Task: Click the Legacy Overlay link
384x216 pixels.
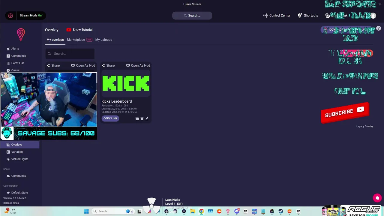Action: pyautogui.click(x=364, y=126)
